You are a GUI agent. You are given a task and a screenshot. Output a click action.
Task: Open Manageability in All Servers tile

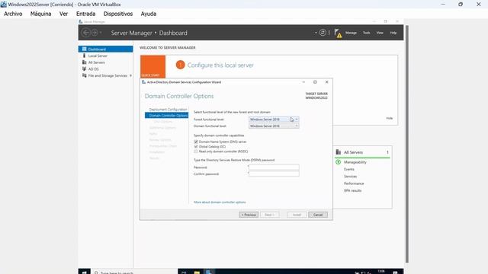coord(355,162)
